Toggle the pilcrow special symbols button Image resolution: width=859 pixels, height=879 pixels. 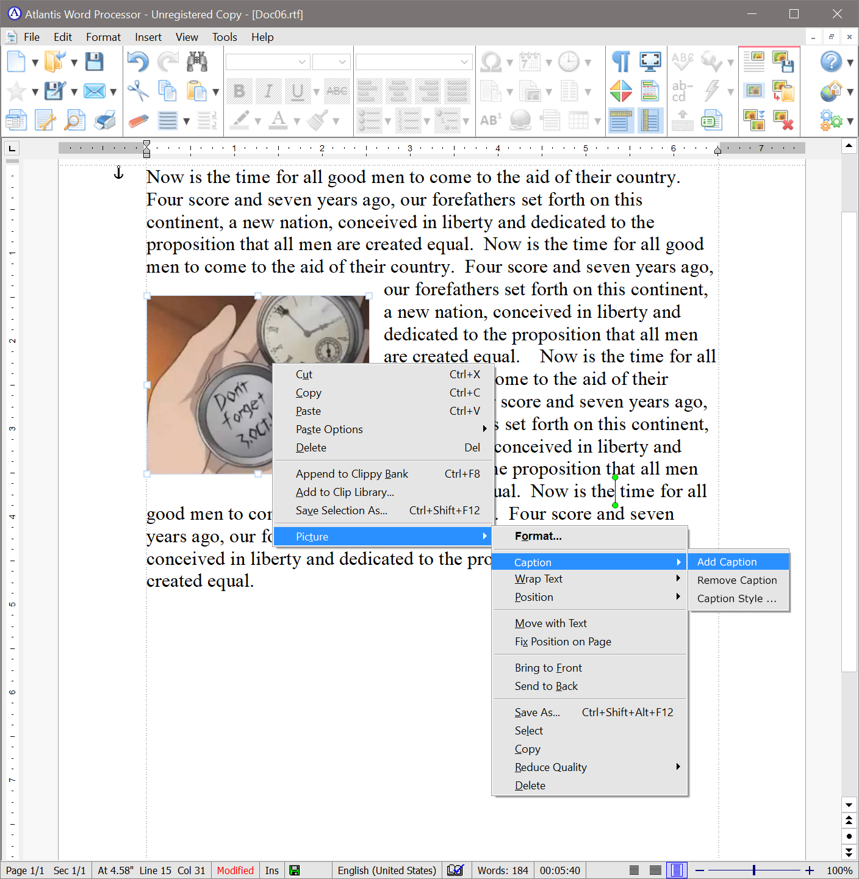pyautogui.click(x=620, y=62)
